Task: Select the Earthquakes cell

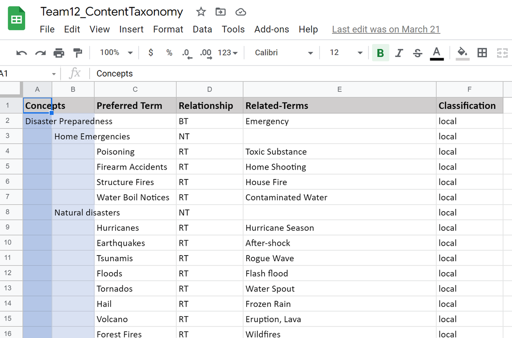Action: pos(135,243)
